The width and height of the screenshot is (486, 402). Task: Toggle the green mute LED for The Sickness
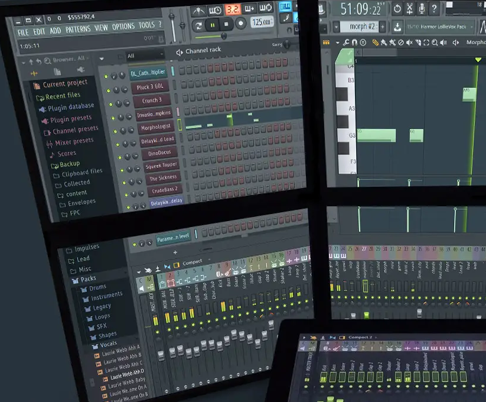coord(124,183)
